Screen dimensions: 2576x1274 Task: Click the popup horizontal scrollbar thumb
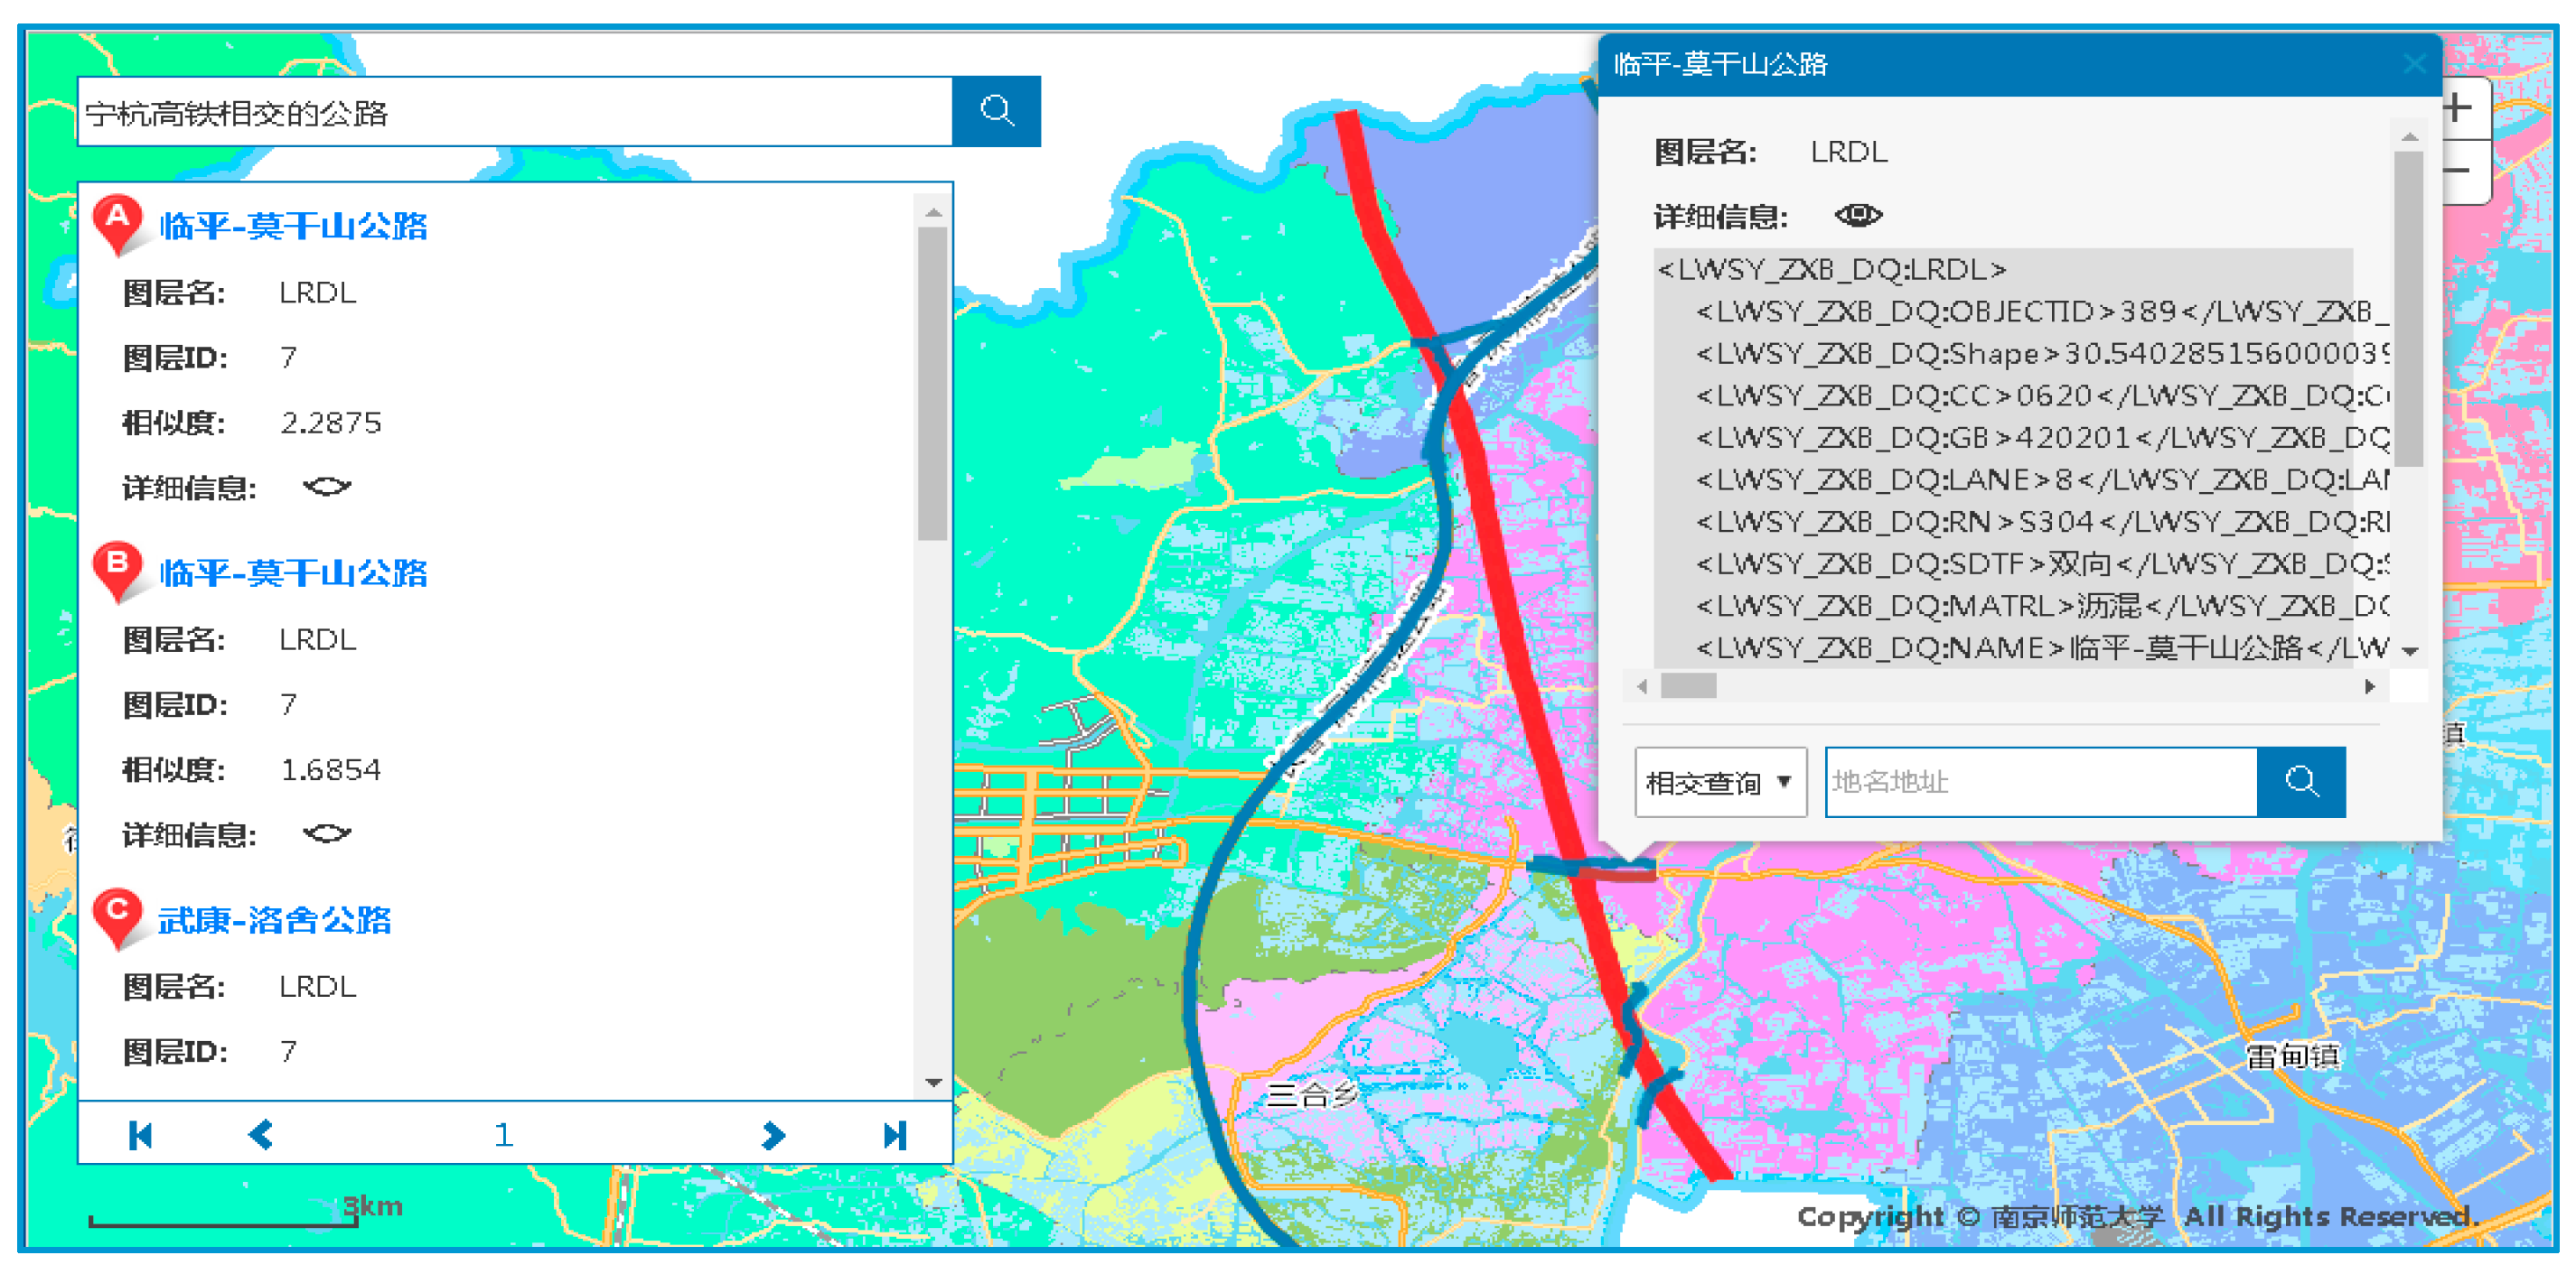tap(1688, 686)
